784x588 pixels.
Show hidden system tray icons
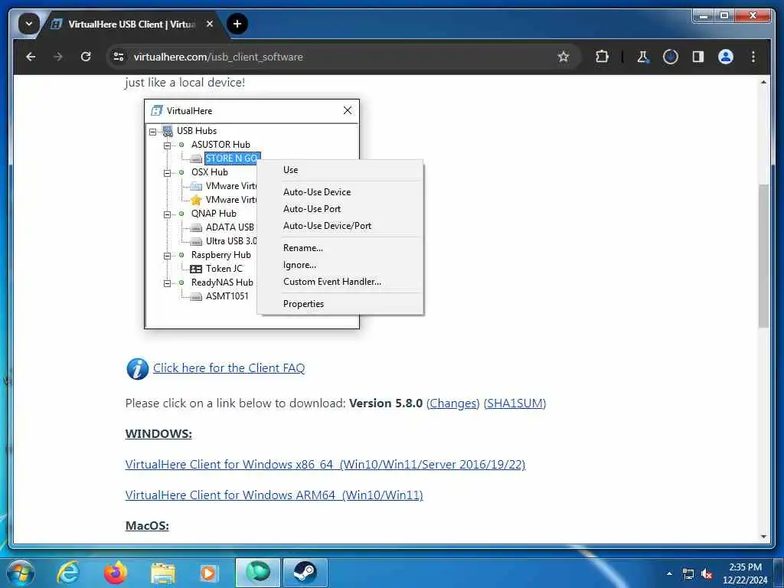point(669,573)
